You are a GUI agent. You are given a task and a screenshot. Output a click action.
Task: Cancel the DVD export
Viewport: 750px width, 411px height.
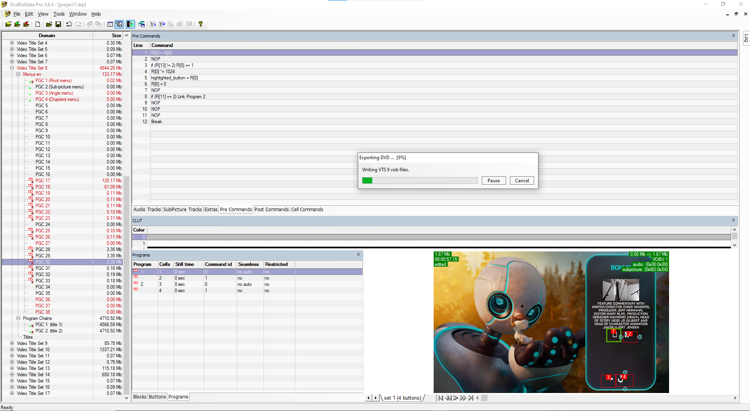click(522, 181)
